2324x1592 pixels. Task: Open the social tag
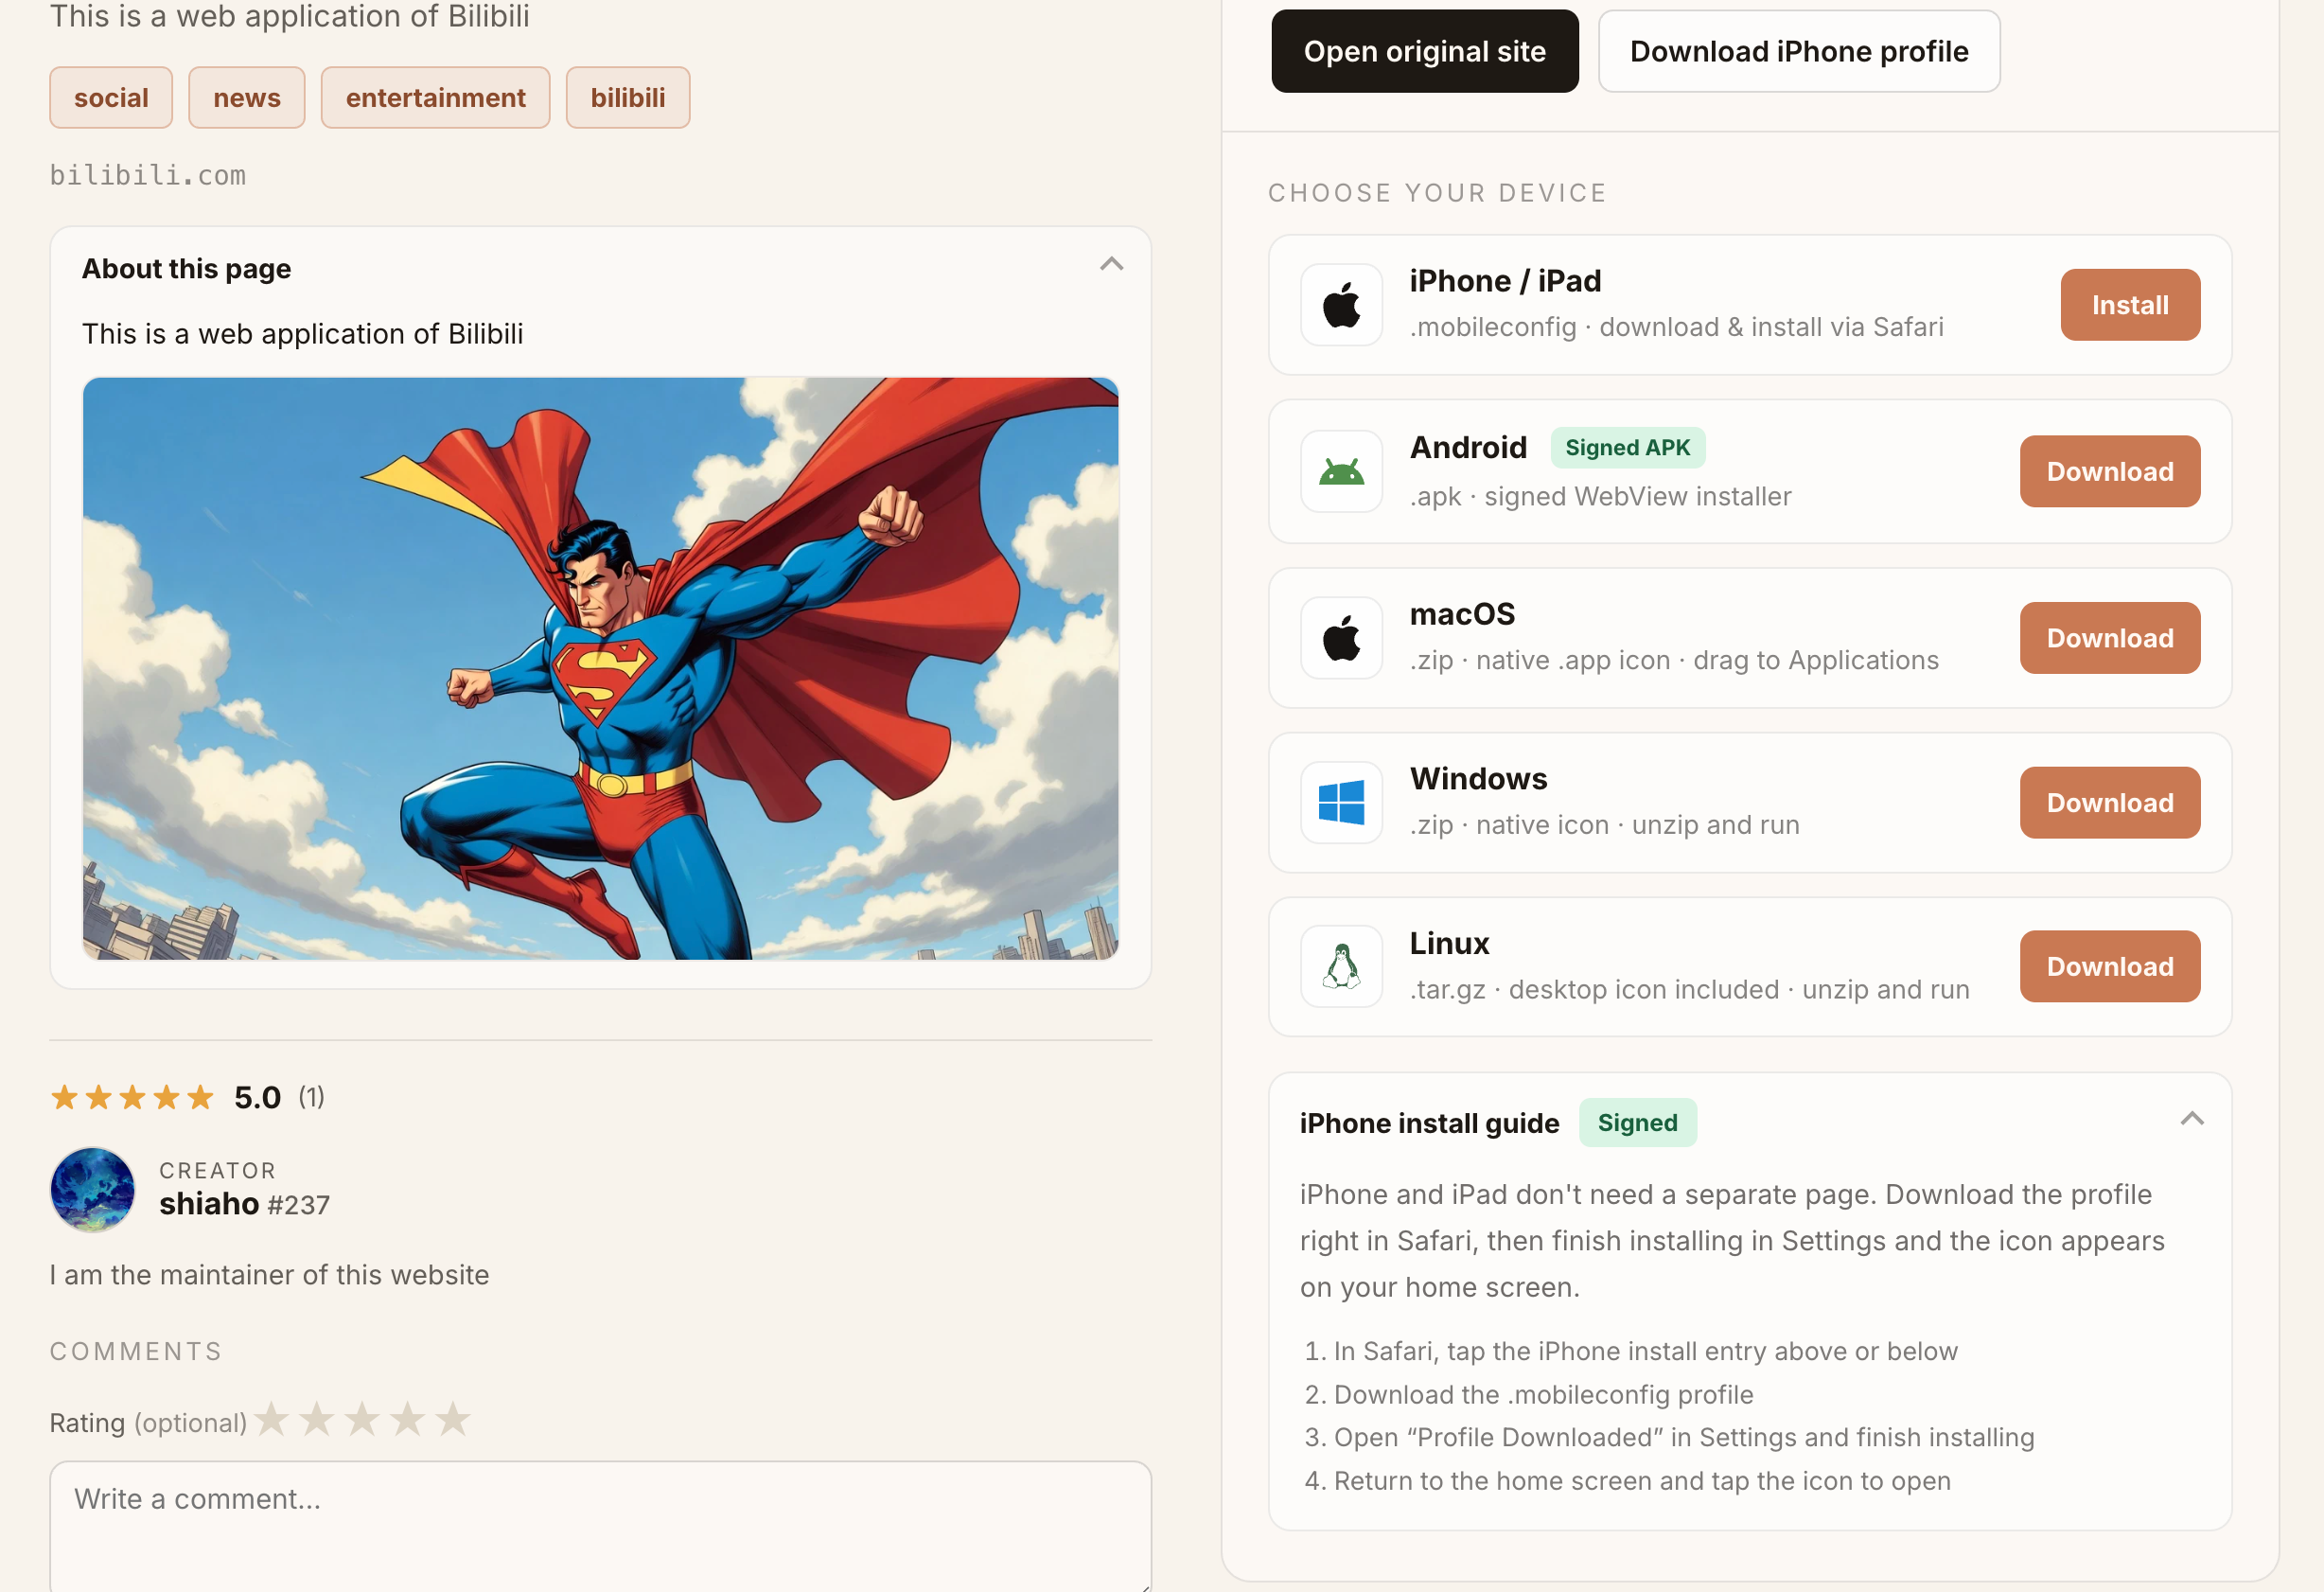[x=111, y=98]
